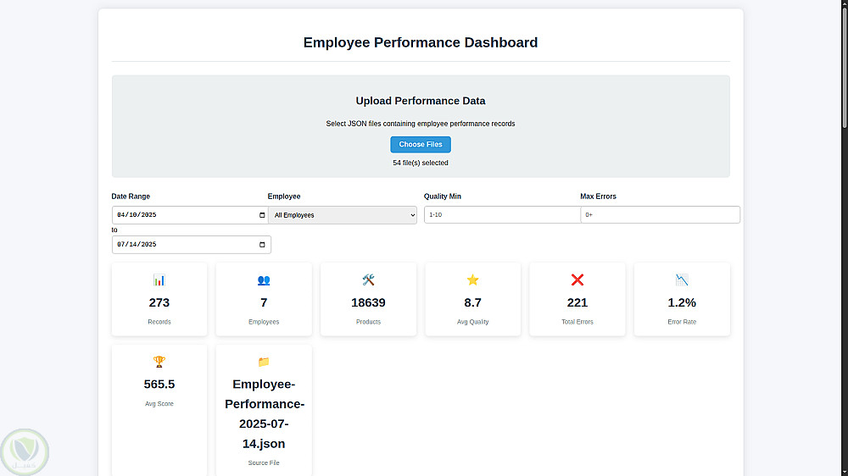Click the Error Rate trend icon
Viewport: 848px width, 476px height.
point(682,280)
